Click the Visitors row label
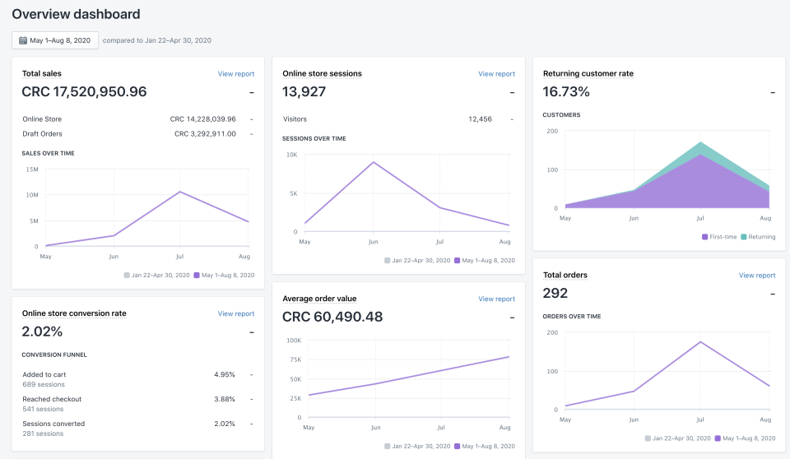Image resolution: width=790 pixels, height=459 pixels. [295, 119]
